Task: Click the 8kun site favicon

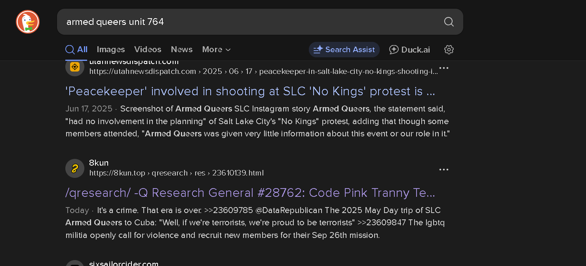Action: coord(75,168)
